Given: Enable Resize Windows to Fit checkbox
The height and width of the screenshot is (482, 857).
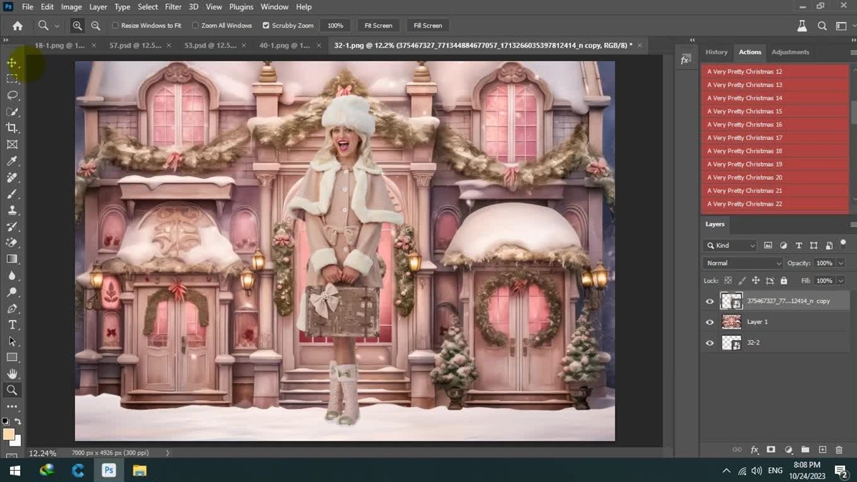Looking at the screenshot, I should pyautogui.click(x=116, y=25).
